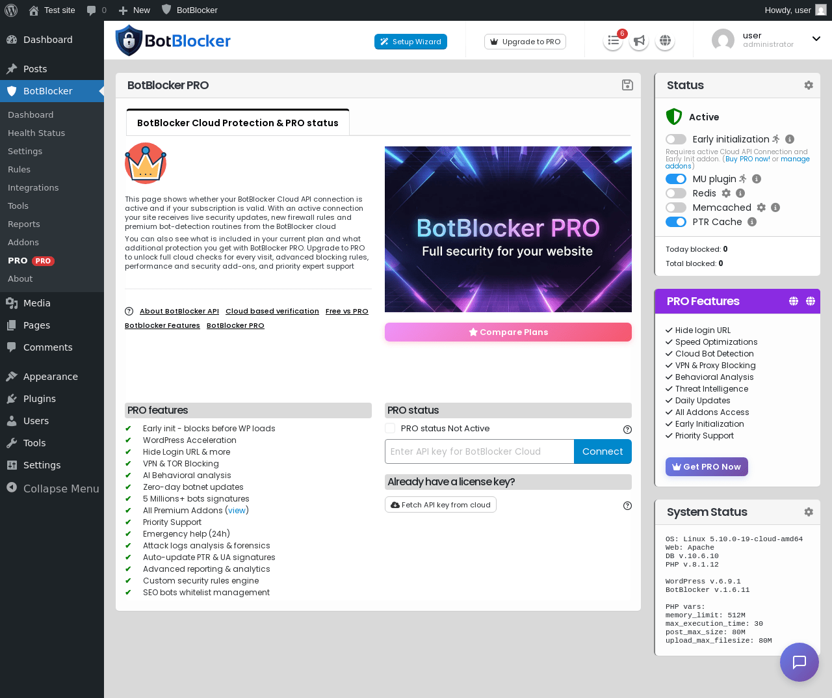The width and height of the screenshot is (832, 698).
Task: Open Addons in BotBlocker submenu
Action: tap(23, 242)
